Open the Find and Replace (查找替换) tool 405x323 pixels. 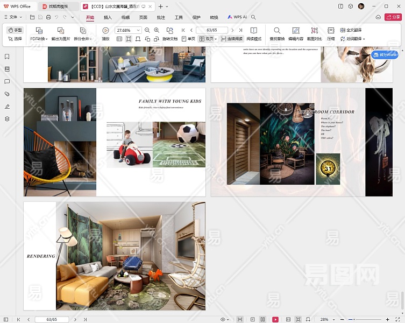pos(277,31)
